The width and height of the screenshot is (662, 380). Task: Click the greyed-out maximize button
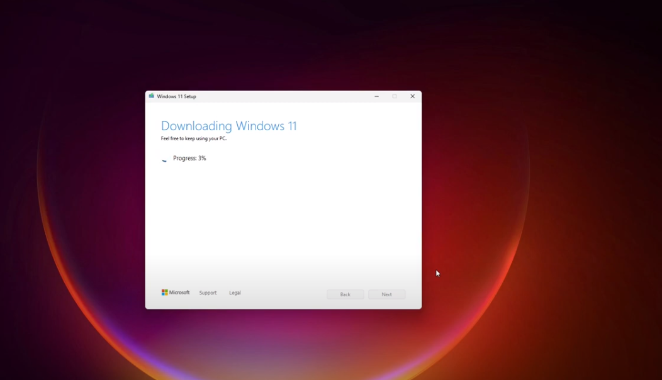click(x=395, y=96)
